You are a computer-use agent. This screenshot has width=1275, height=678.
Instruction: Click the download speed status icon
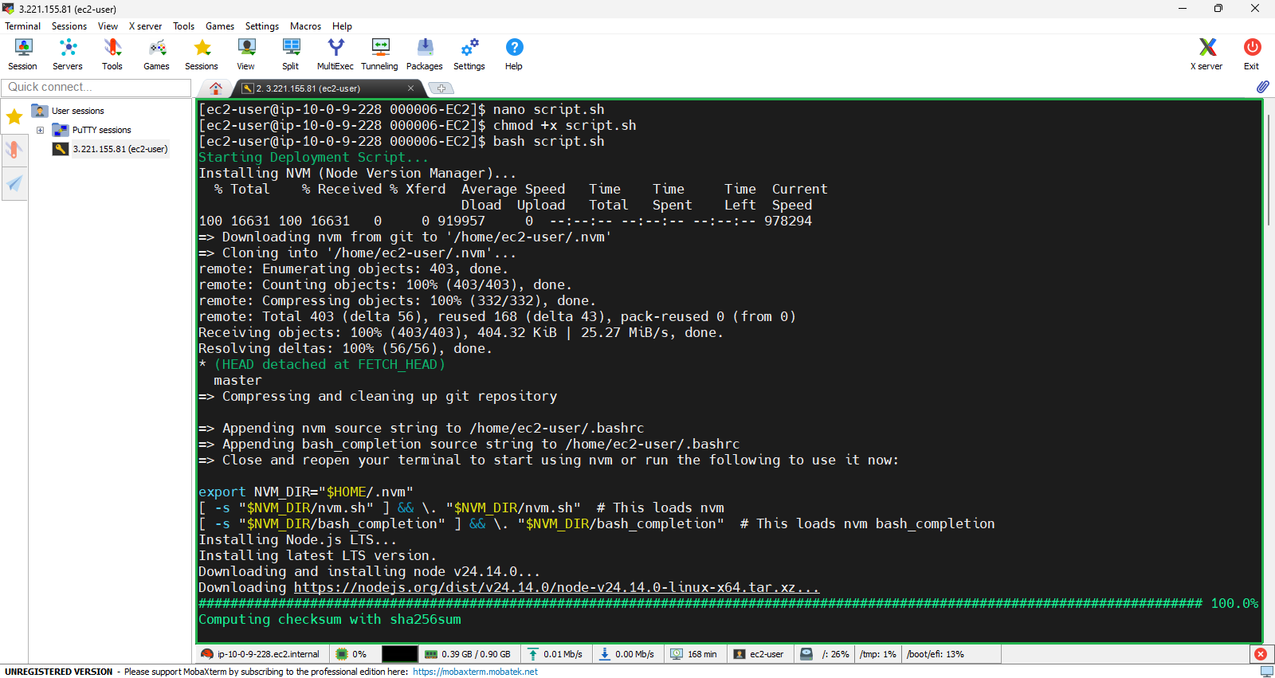[x=605, y=654]
